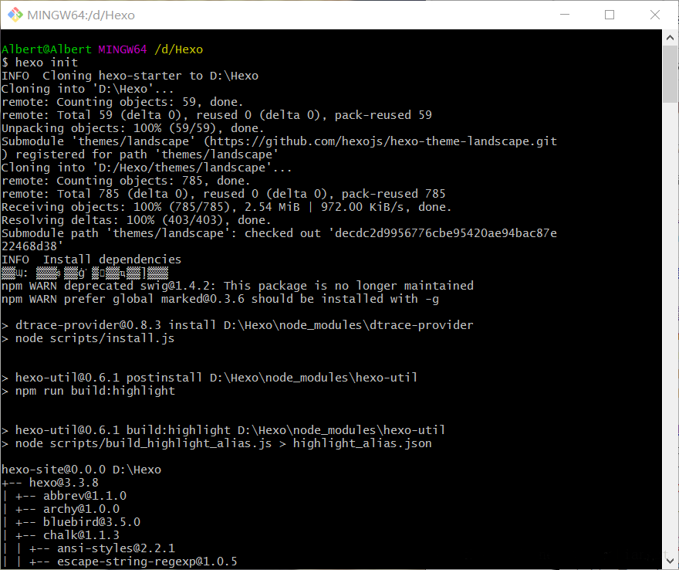
Task: Click the garbled characters line below Install dependencies
Action: [x=85, y=273]
